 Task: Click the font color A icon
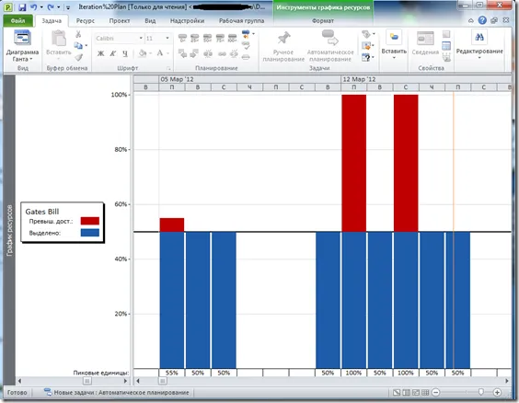(160, 53)
